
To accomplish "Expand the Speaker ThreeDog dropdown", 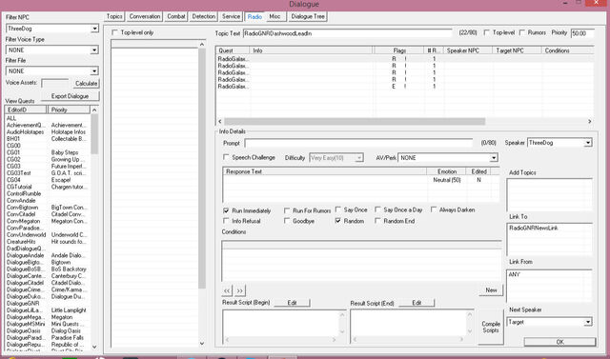I will [588, 143].
